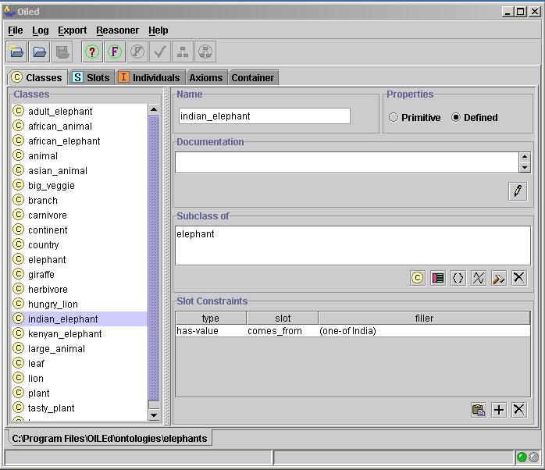Click the grayed hierarchy globe icon
Image resolution: width=545 pixels, height=470 pixels.
(x=205, y=52)
